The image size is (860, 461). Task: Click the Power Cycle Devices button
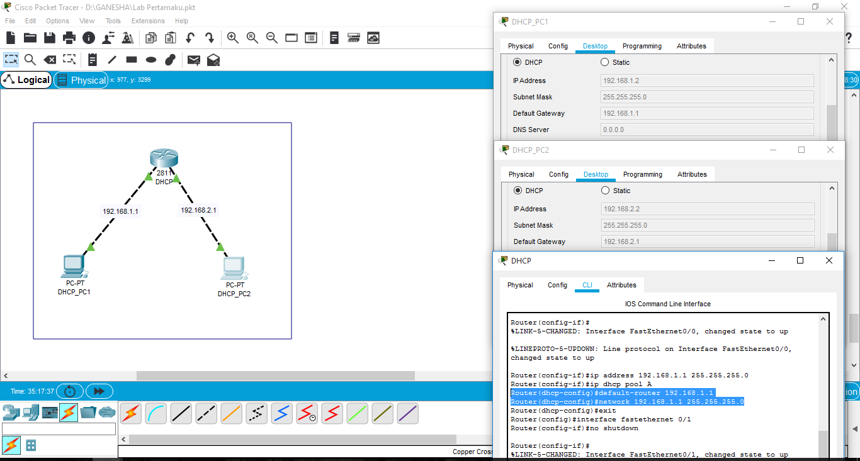tap(70, 391)
